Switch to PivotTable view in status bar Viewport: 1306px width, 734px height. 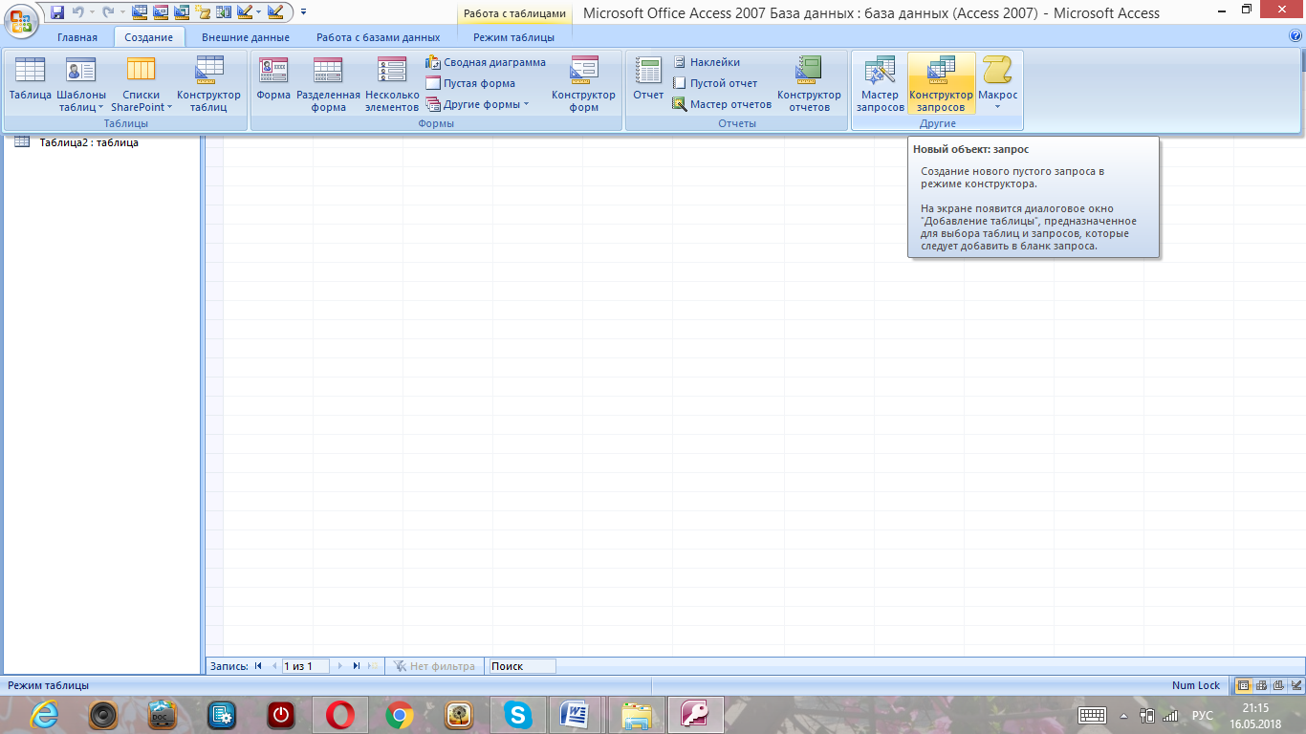(1261, 685)
